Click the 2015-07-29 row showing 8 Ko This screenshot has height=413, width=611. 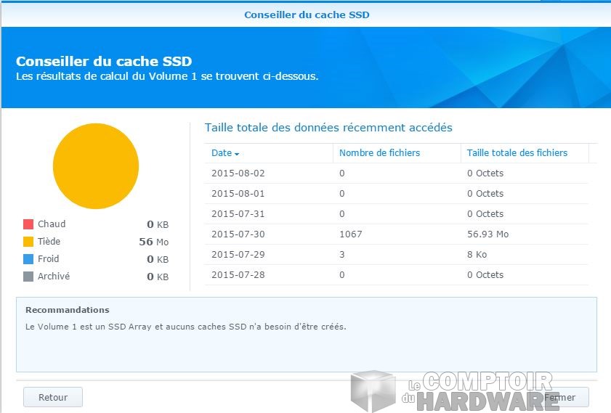coord(400,255)
